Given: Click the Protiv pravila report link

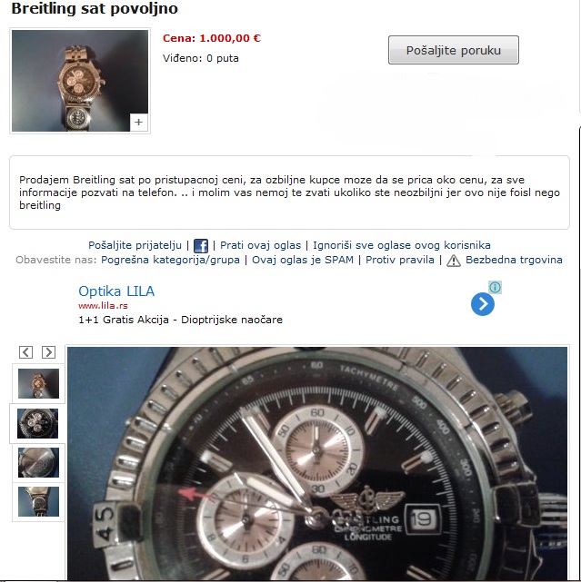Looking at the screenshot, I should 400,260.
